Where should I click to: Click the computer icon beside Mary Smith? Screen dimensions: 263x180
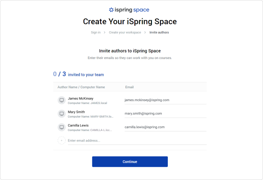coord(61,114)
